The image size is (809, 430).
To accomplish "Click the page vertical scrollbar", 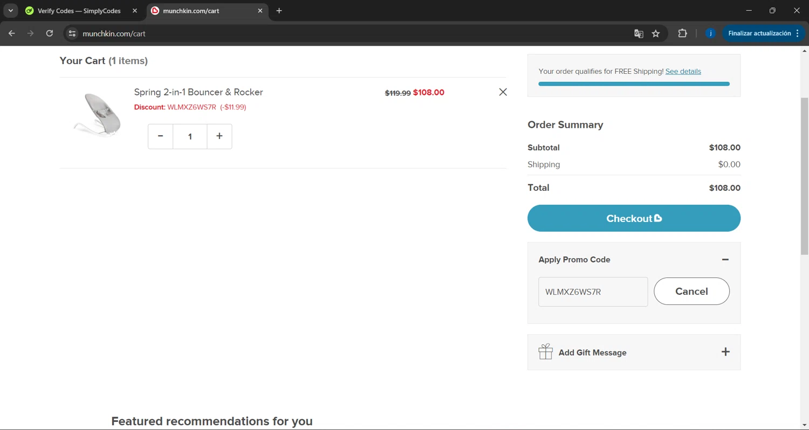I will point(804,176).
